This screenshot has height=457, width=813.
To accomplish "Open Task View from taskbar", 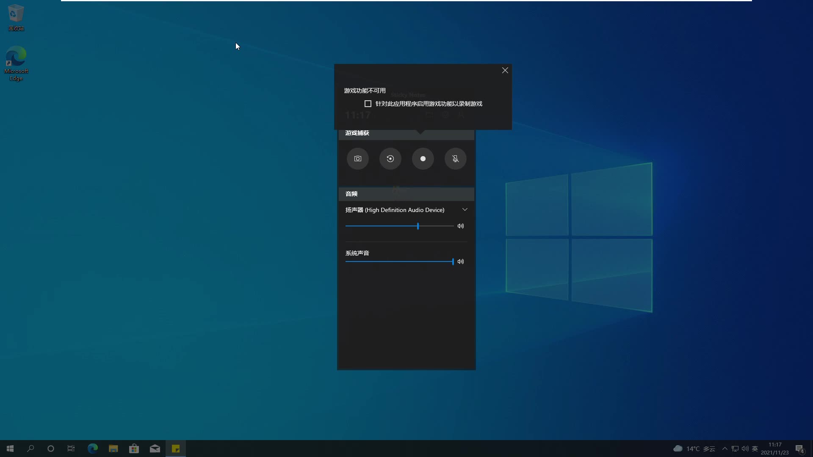I will click(x=71, y=449).
